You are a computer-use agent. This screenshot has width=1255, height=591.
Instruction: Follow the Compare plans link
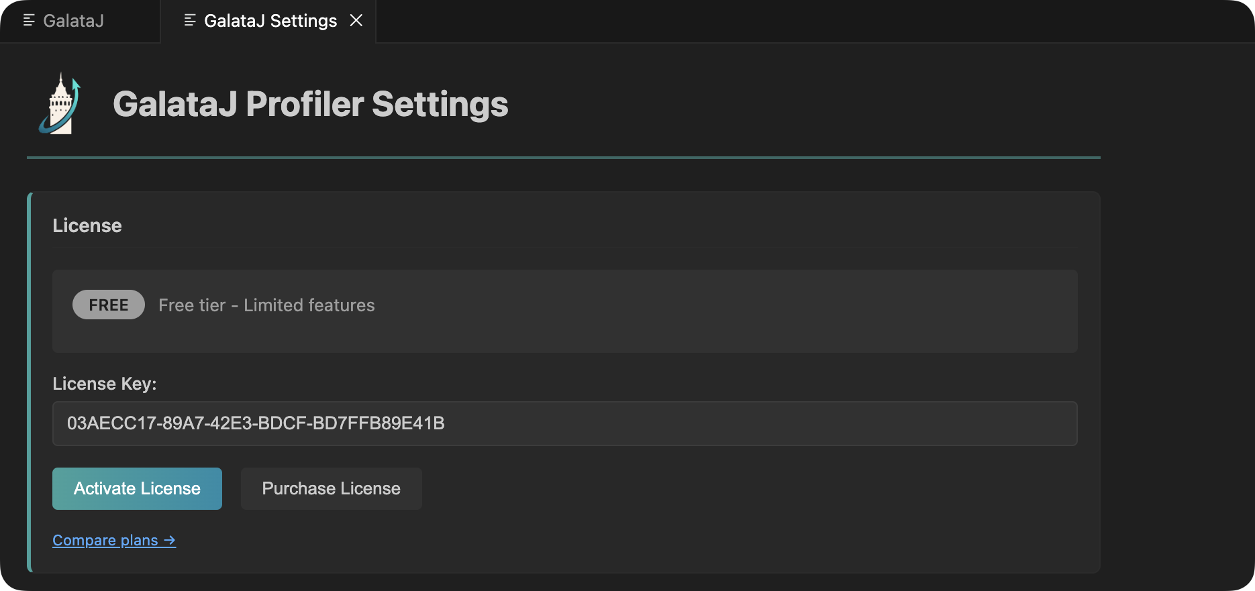click(105, 540)
